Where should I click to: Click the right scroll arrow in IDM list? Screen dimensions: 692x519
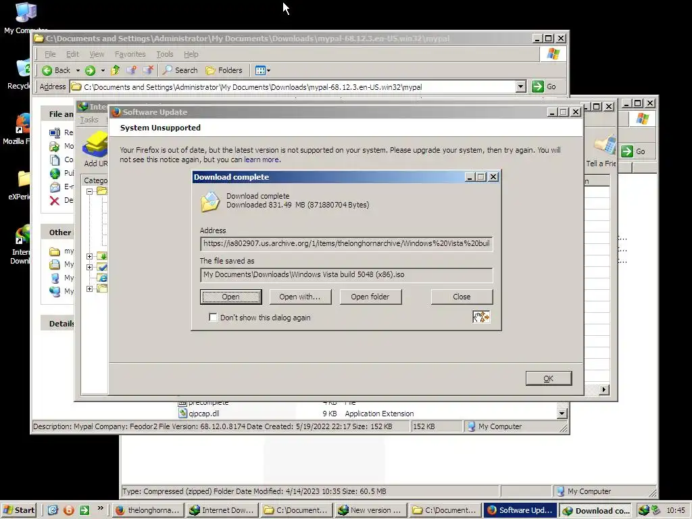point(603,390)
